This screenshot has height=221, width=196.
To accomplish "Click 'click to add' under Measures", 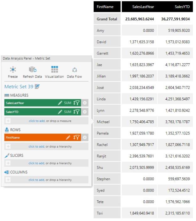I will tap(37, 121).
